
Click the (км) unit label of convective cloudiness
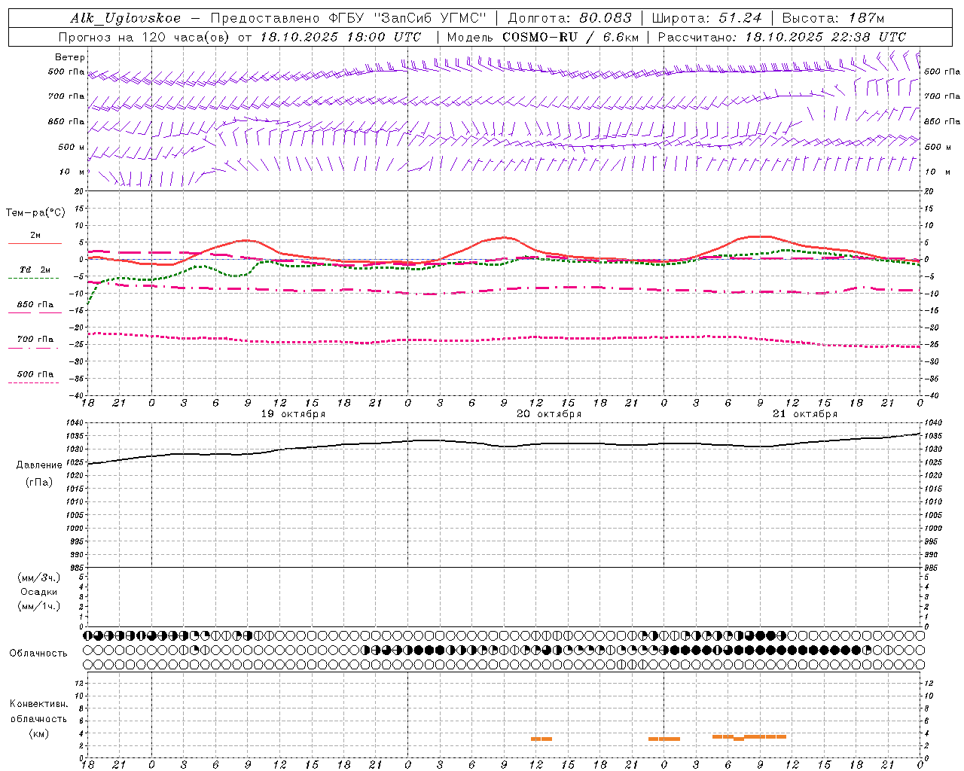click(x=38, y=733)
